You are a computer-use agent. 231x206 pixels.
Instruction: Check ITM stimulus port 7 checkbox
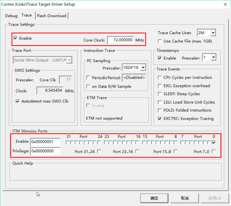coord(182,143)
